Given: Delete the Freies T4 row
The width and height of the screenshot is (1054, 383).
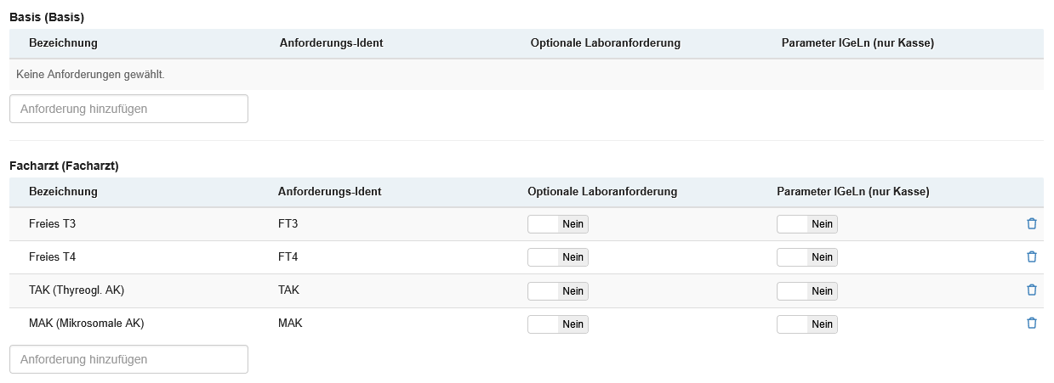Looking at the screenshot, I should (1032, 256).
